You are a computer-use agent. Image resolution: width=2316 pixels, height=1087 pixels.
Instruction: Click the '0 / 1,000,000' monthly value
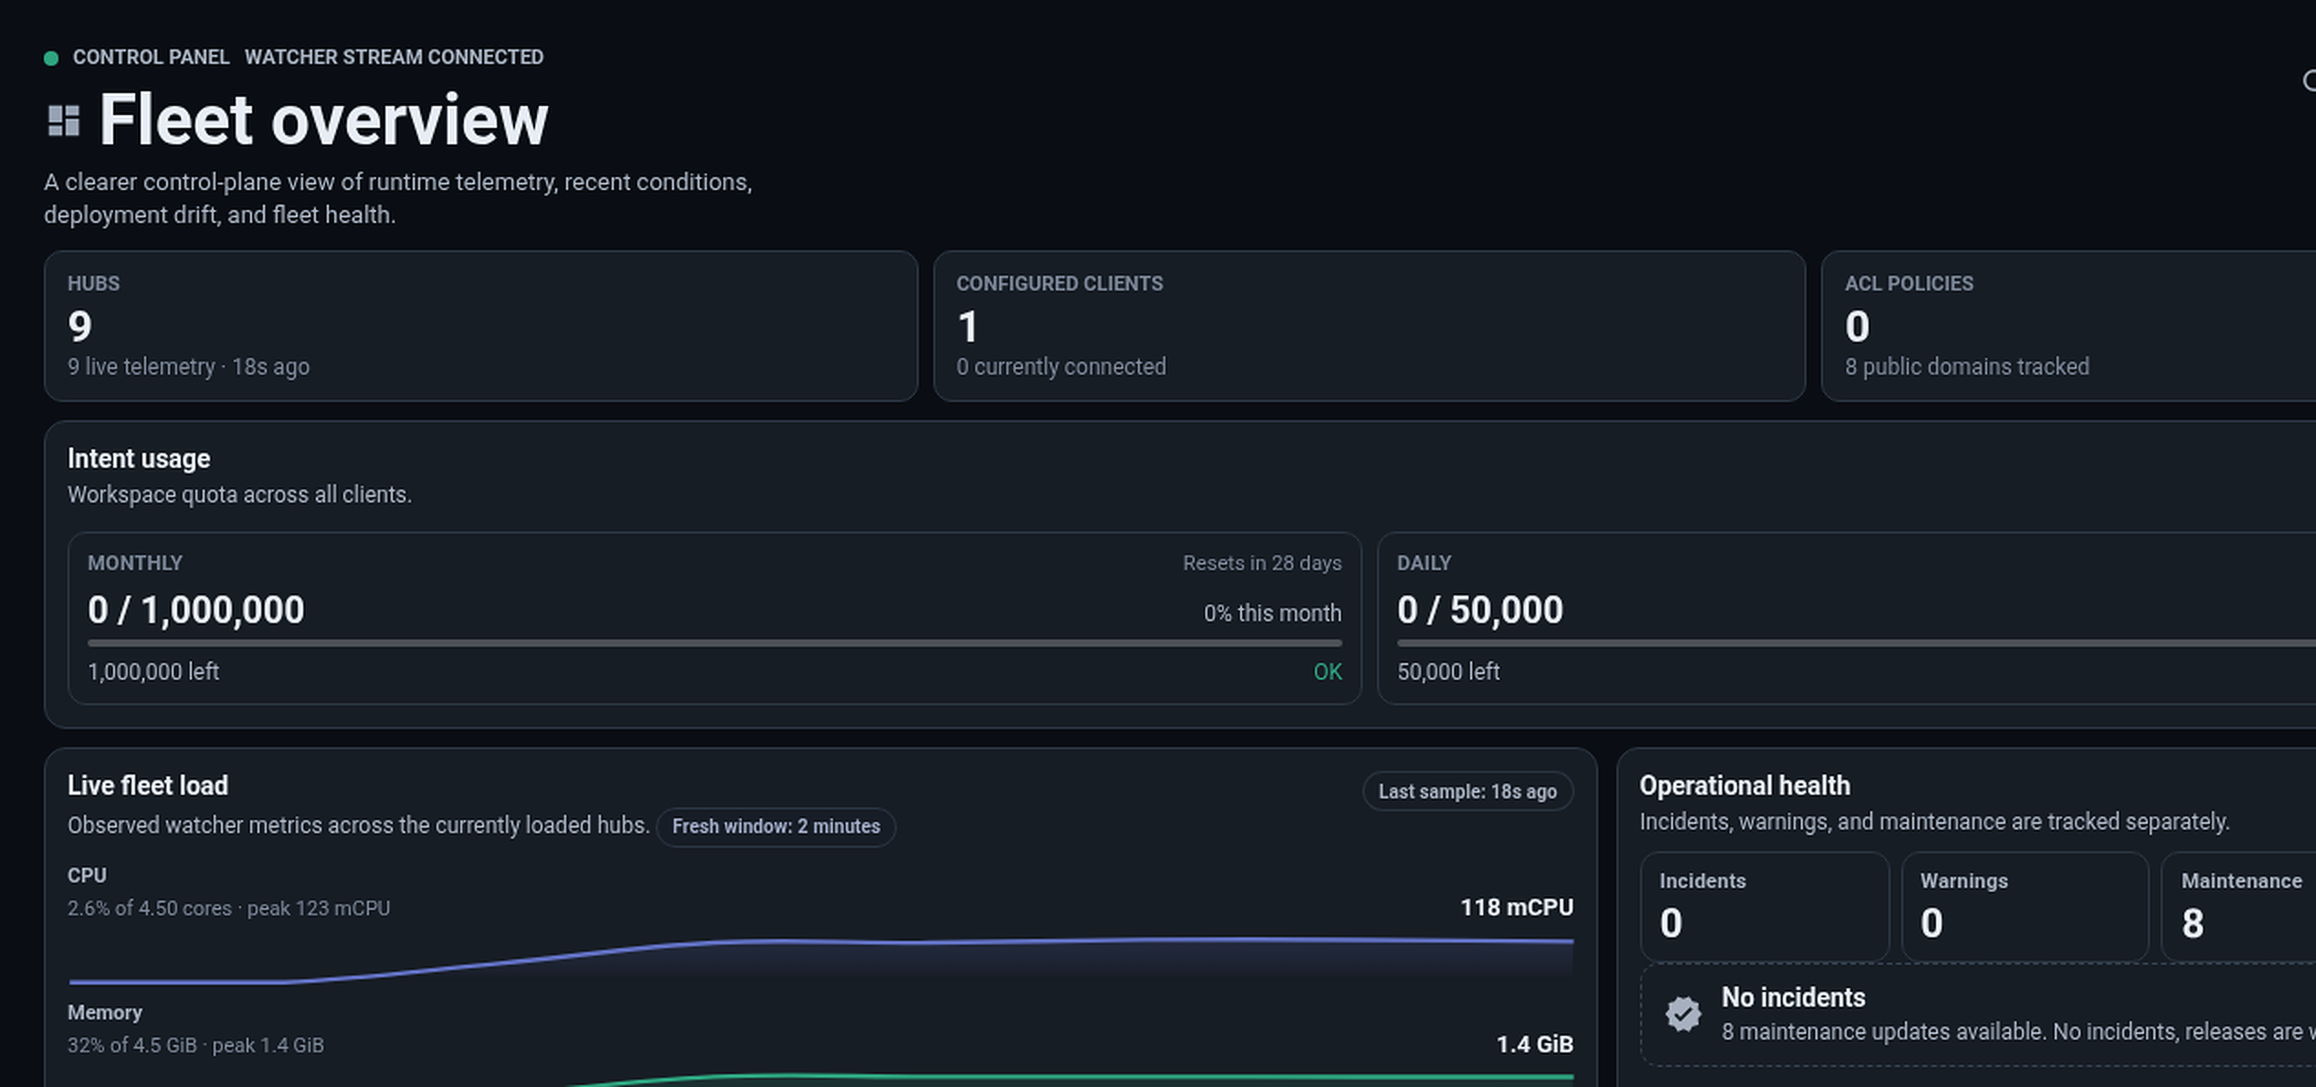pos(195,610)
